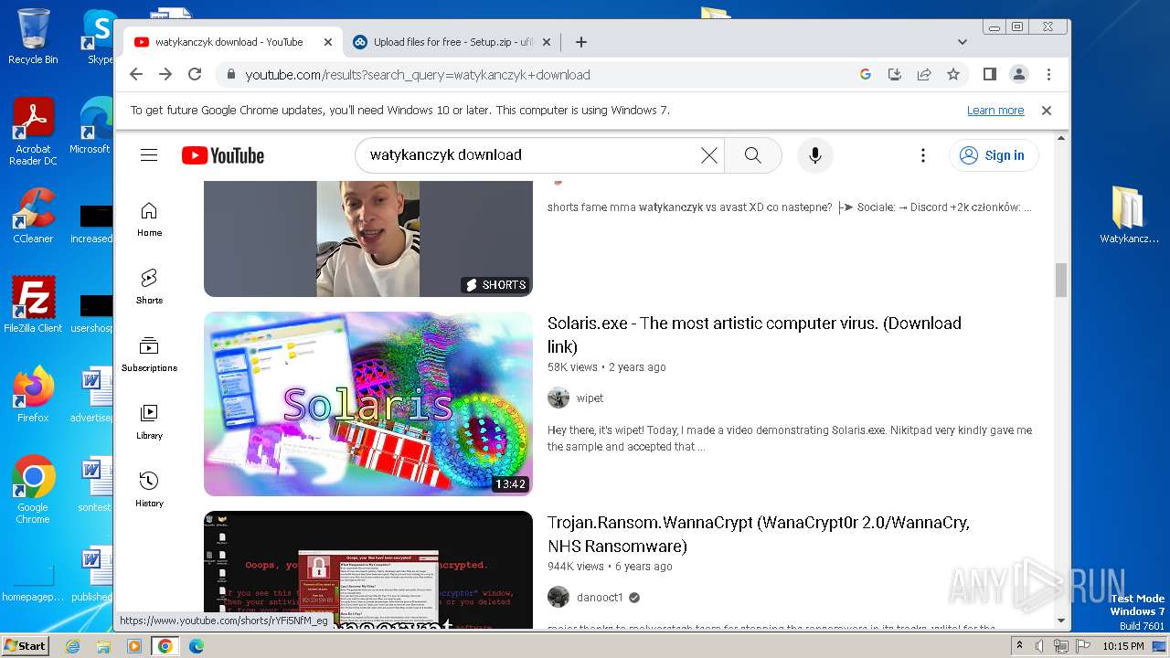1170x658 pixels.
Task: Click the Google icon in address bar
Action: [866, 74]
